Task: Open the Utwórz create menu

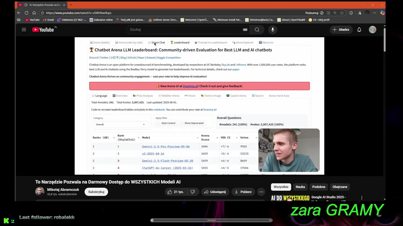Action: click(x=341, y=30)
